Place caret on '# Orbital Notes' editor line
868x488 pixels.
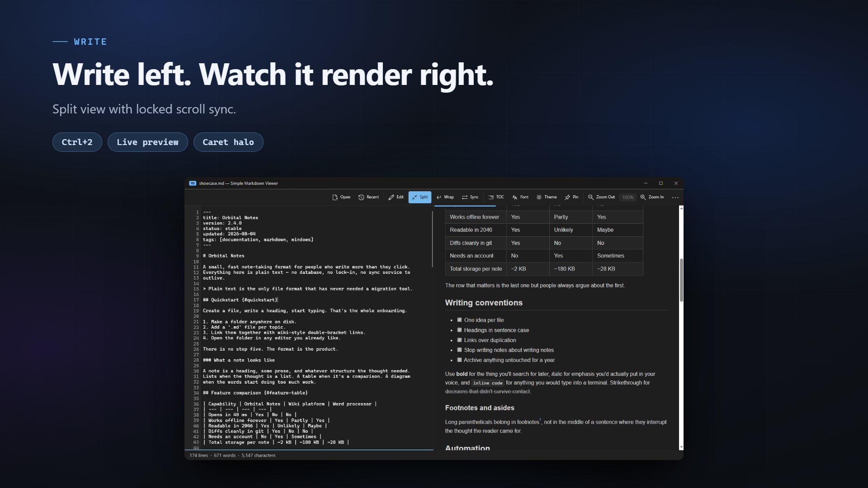tap(223, 256)
